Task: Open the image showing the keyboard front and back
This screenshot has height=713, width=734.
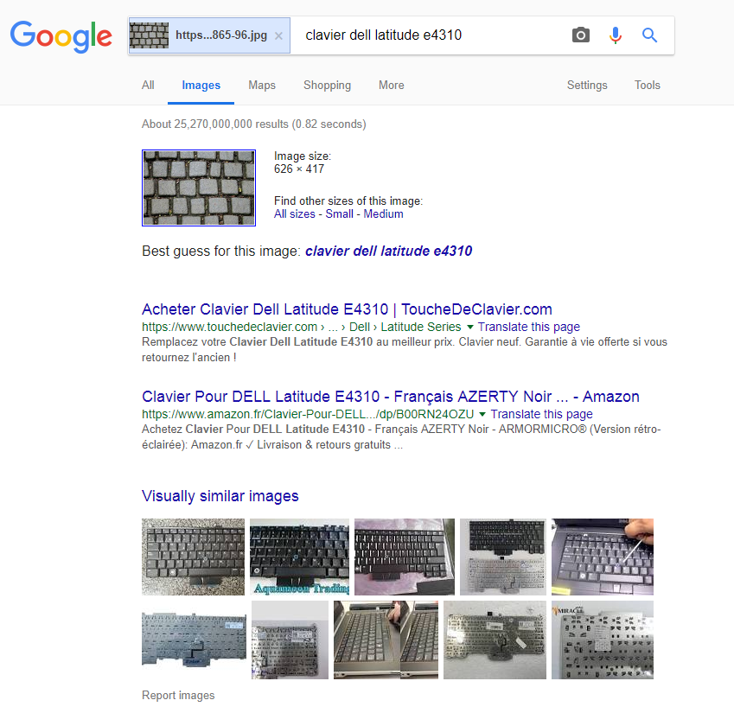Action: click(x=503, y=557)
